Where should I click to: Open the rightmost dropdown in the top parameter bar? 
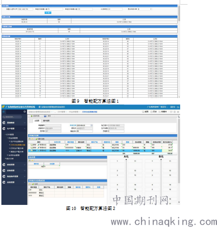pyautogui.click(x=145, y=9)
